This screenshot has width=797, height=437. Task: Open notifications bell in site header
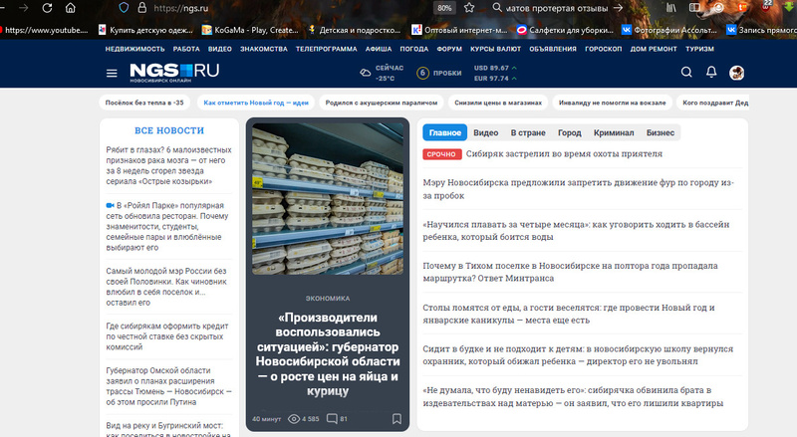click(711, 73)
